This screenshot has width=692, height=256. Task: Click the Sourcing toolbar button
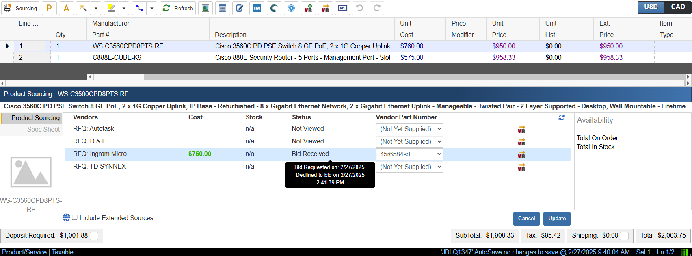coord(20,8)
